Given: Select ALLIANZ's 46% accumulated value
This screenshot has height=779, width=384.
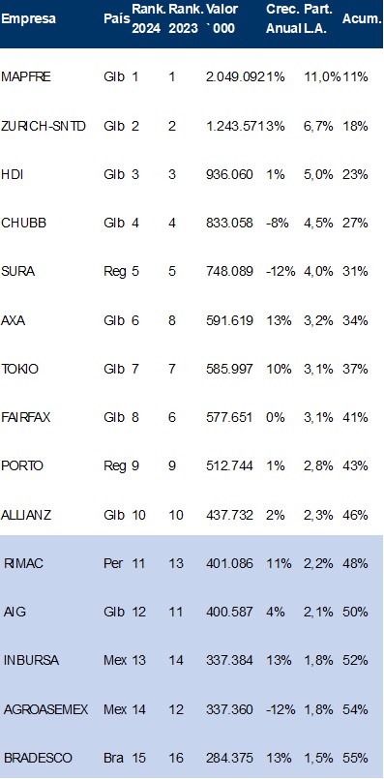Looking at the screenshot, I should (355, 515).
